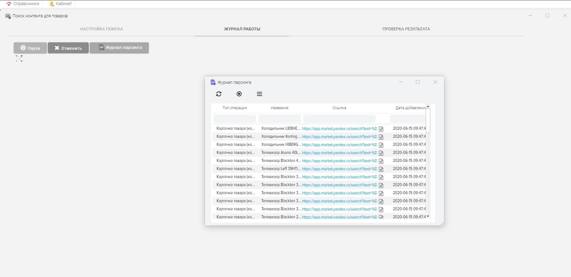
Task: Click the Журнал парсинга dialog title icon
Action: tap(213, 82)
